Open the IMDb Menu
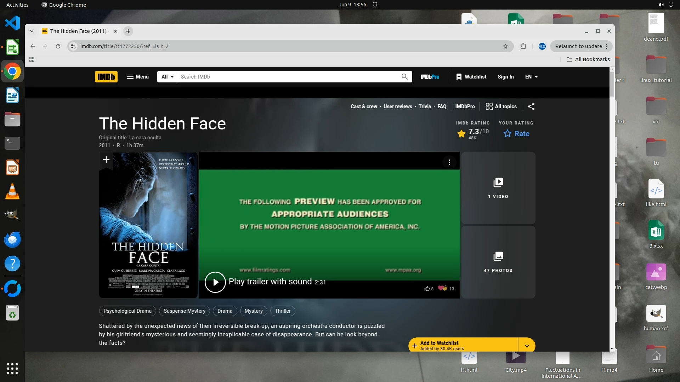 [138, 77]
